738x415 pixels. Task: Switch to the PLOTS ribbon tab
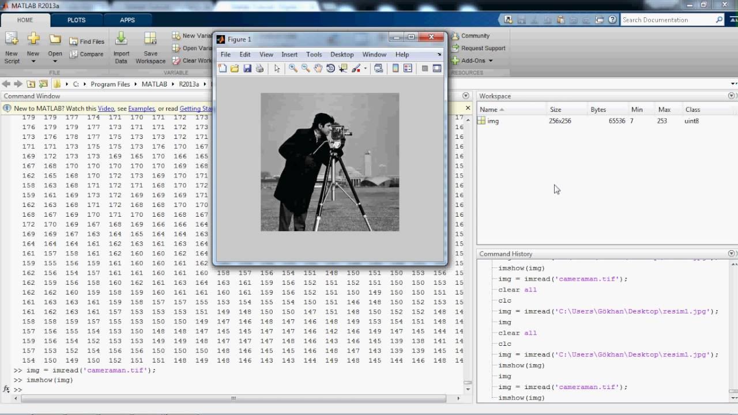(x=76, y=20)
